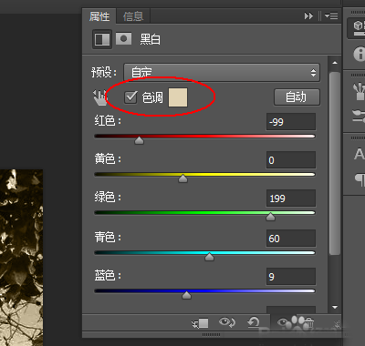The width and height of the screenshot is (365, 346).
Task: Click the 绿色 green slider handle
Action: click(x=270, y=217)
